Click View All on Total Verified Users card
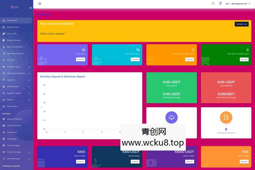The image size is (255, 170). (x=135, y=59)
